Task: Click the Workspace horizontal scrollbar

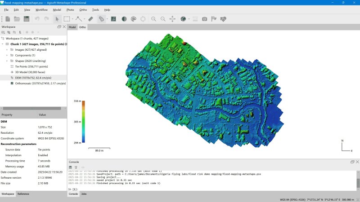Action: [32, 108]
